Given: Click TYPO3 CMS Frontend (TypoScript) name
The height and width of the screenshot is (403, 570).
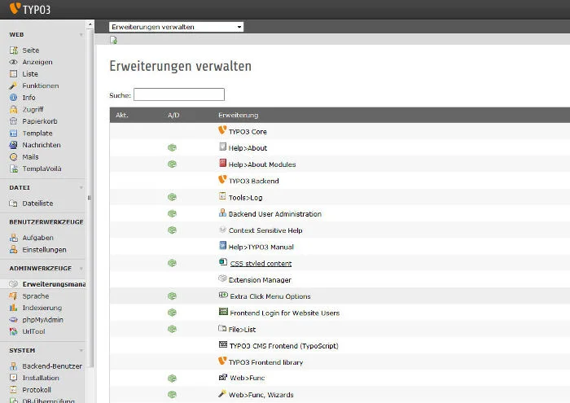Looking at the screenshot, I should point(284,345).
